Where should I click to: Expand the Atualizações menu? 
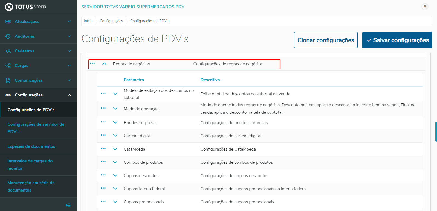tap(69, 22)
